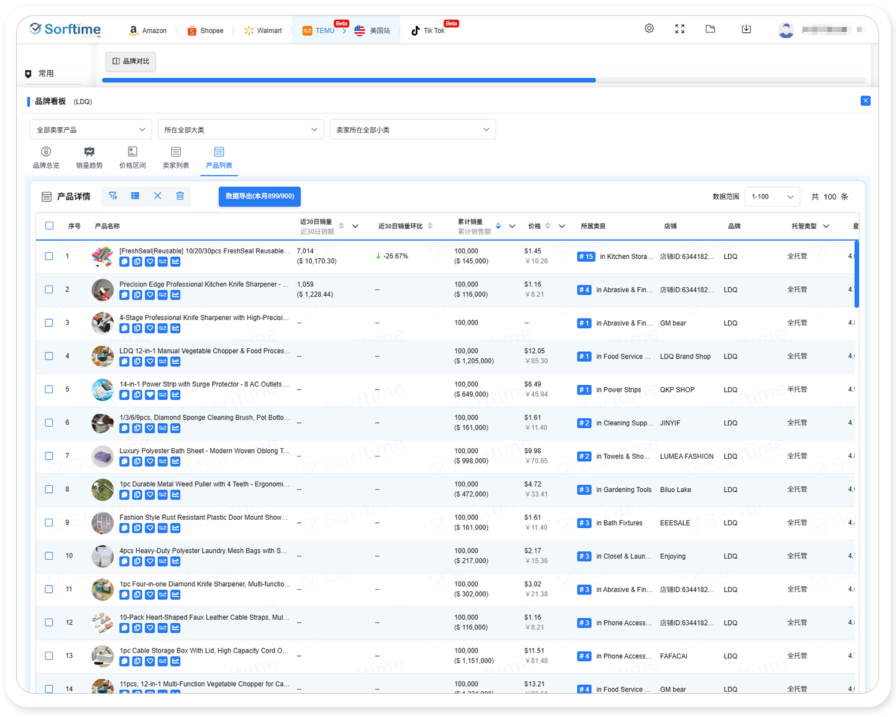The width and height of the screenshot is (896, 717).
Task: Click the filter icon in product details toolbar
Action: coord(113,196)
